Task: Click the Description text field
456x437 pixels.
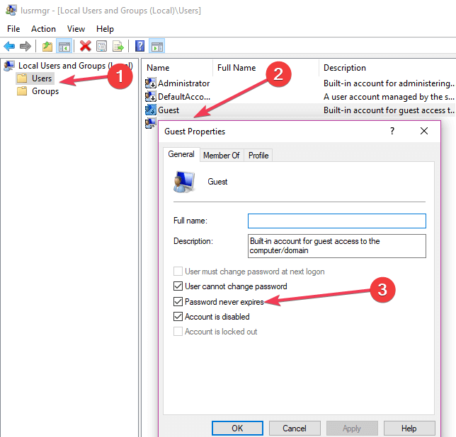Action: tap(337, 246)
